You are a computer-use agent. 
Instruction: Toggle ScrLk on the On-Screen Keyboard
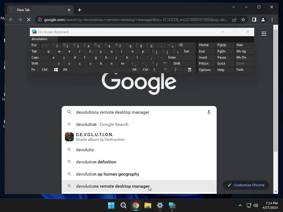[x=225, y=63]
